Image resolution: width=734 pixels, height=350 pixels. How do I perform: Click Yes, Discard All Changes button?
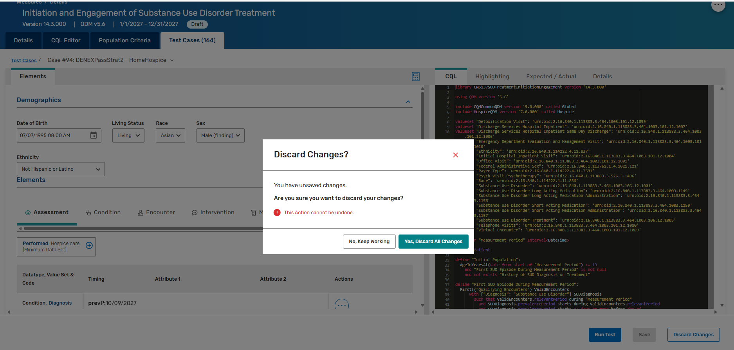pos(433,242)
